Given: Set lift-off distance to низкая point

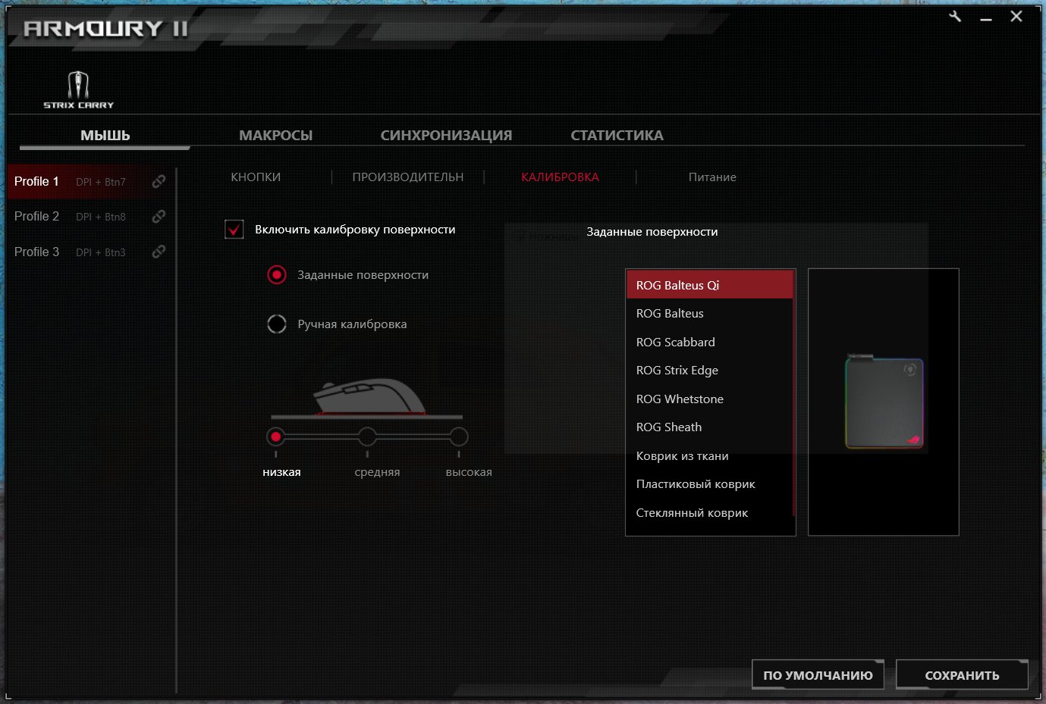Looking at the screenshot, I should tap(276, 436).
